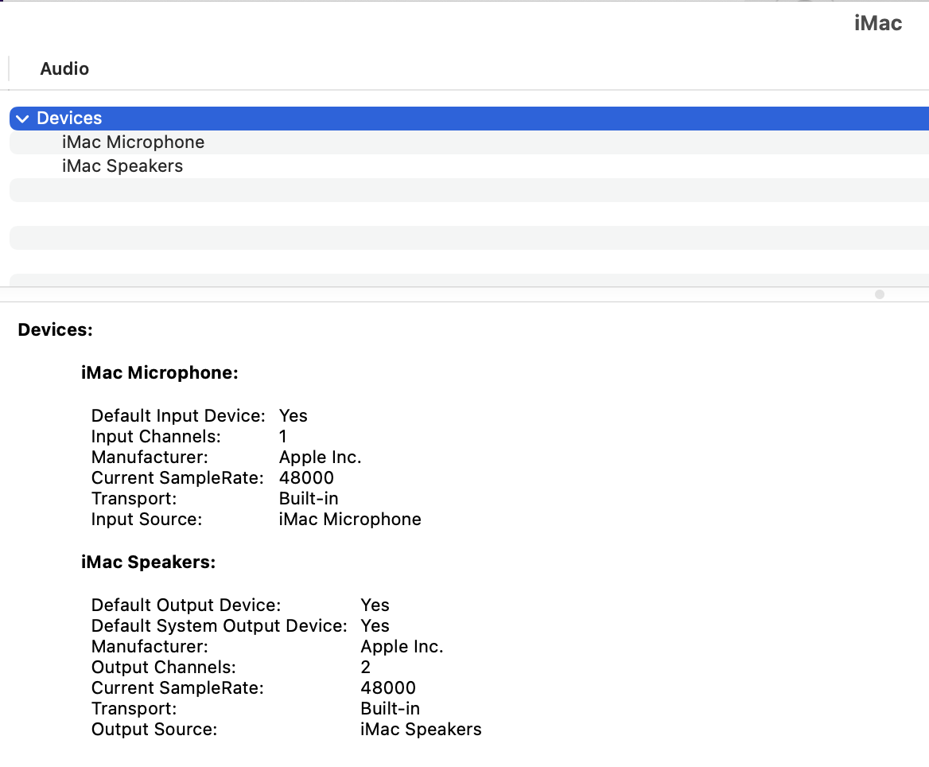Image resolution: width=929 pixels, height=767 pixels.
Task: Click the Yes value for Default Input Device
Action: pos(293,415)
